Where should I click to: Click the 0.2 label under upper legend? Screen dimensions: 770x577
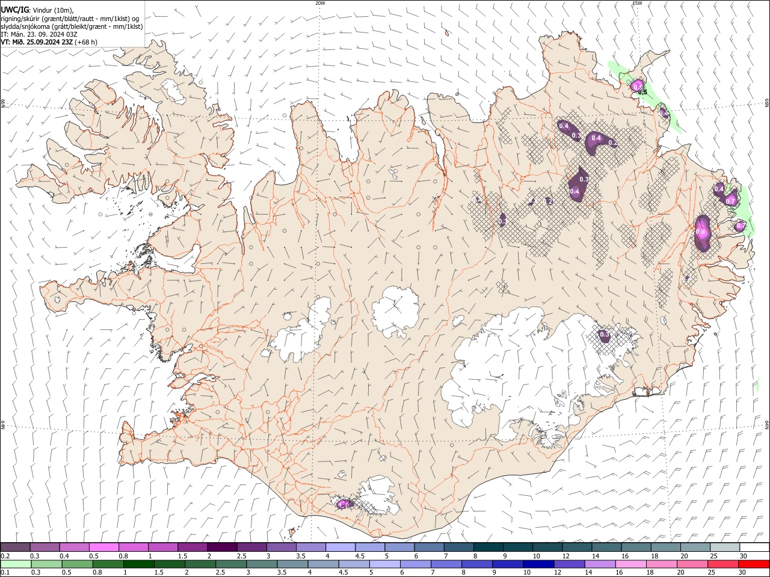click(5, 556)
